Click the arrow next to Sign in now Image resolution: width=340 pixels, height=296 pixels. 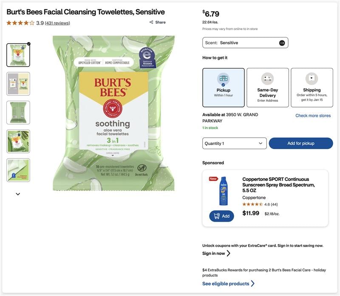pyautogui.click(x=229, y=254)
